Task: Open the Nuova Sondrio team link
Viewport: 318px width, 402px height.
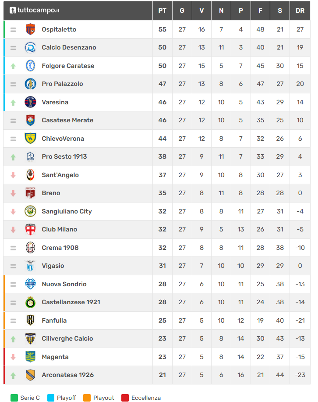Action: tap(64, 284)
